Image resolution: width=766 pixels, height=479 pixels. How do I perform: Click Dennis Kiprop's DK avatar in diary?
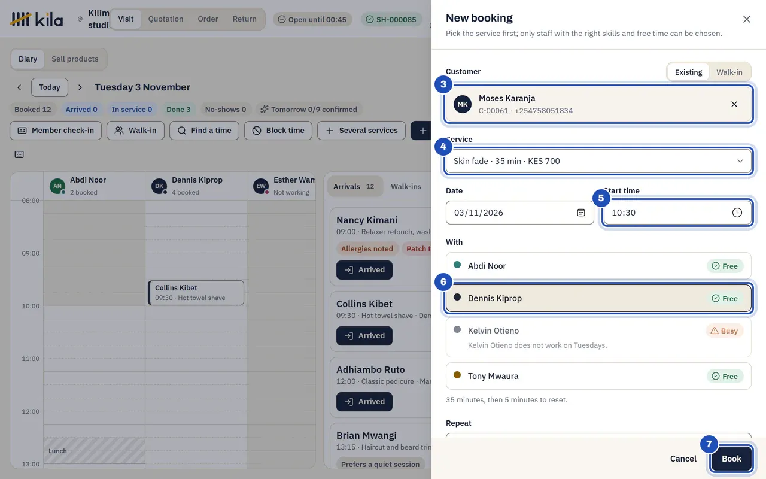(x=159, y=186)
